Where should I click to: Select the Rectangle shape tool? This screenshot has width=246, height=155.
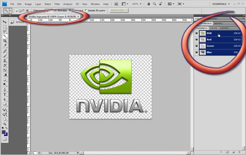5,104
